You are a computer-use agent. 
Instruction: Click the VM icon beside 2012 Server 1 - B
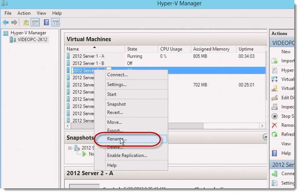tap(68, 63)
